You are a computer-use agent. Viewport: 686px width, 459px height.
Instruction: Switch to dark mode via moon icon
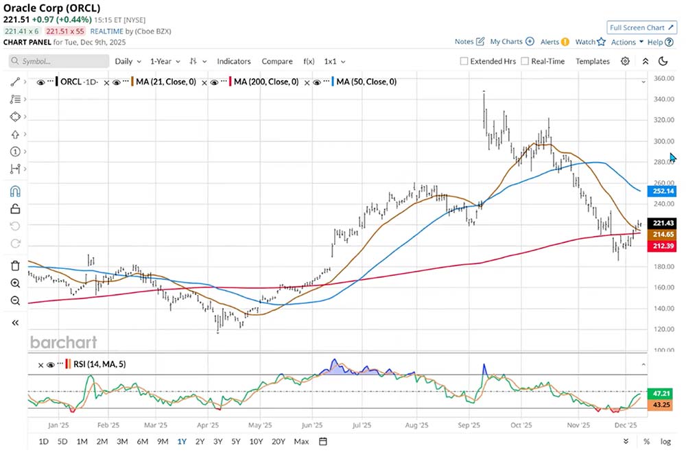point(663,61)
